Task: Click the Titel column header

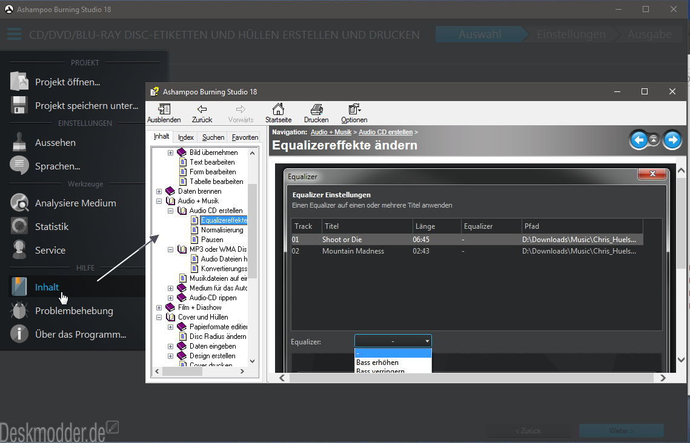Action: click(368, 226)
